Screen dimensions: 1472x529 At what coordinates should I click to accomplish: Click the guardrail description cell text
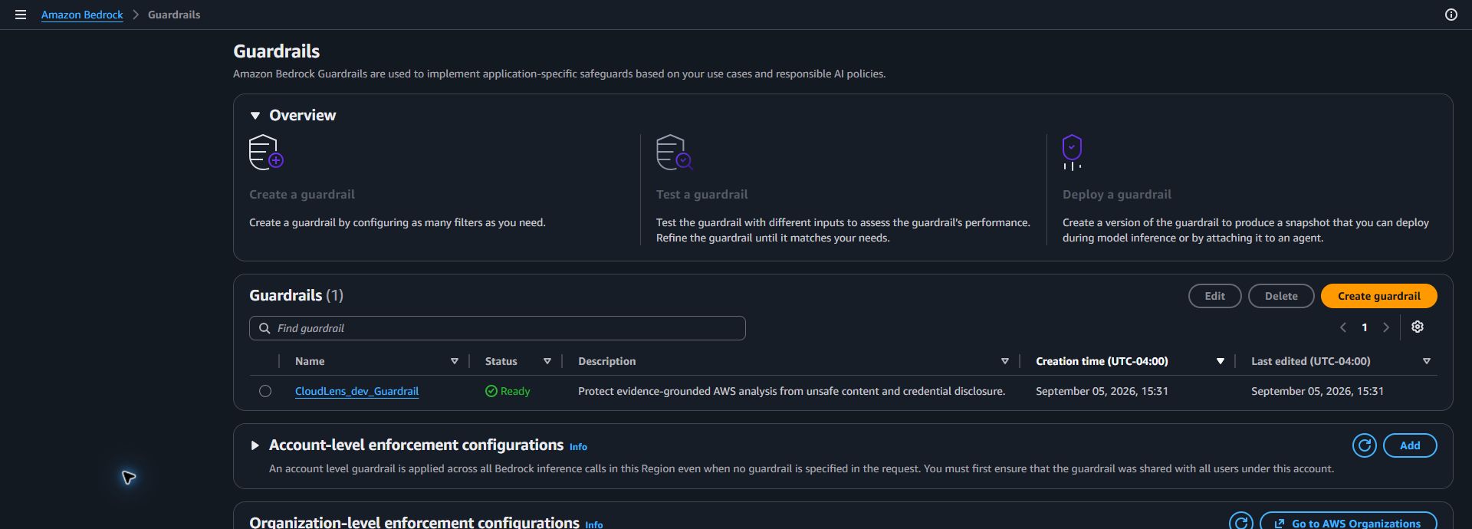[791, 391]
